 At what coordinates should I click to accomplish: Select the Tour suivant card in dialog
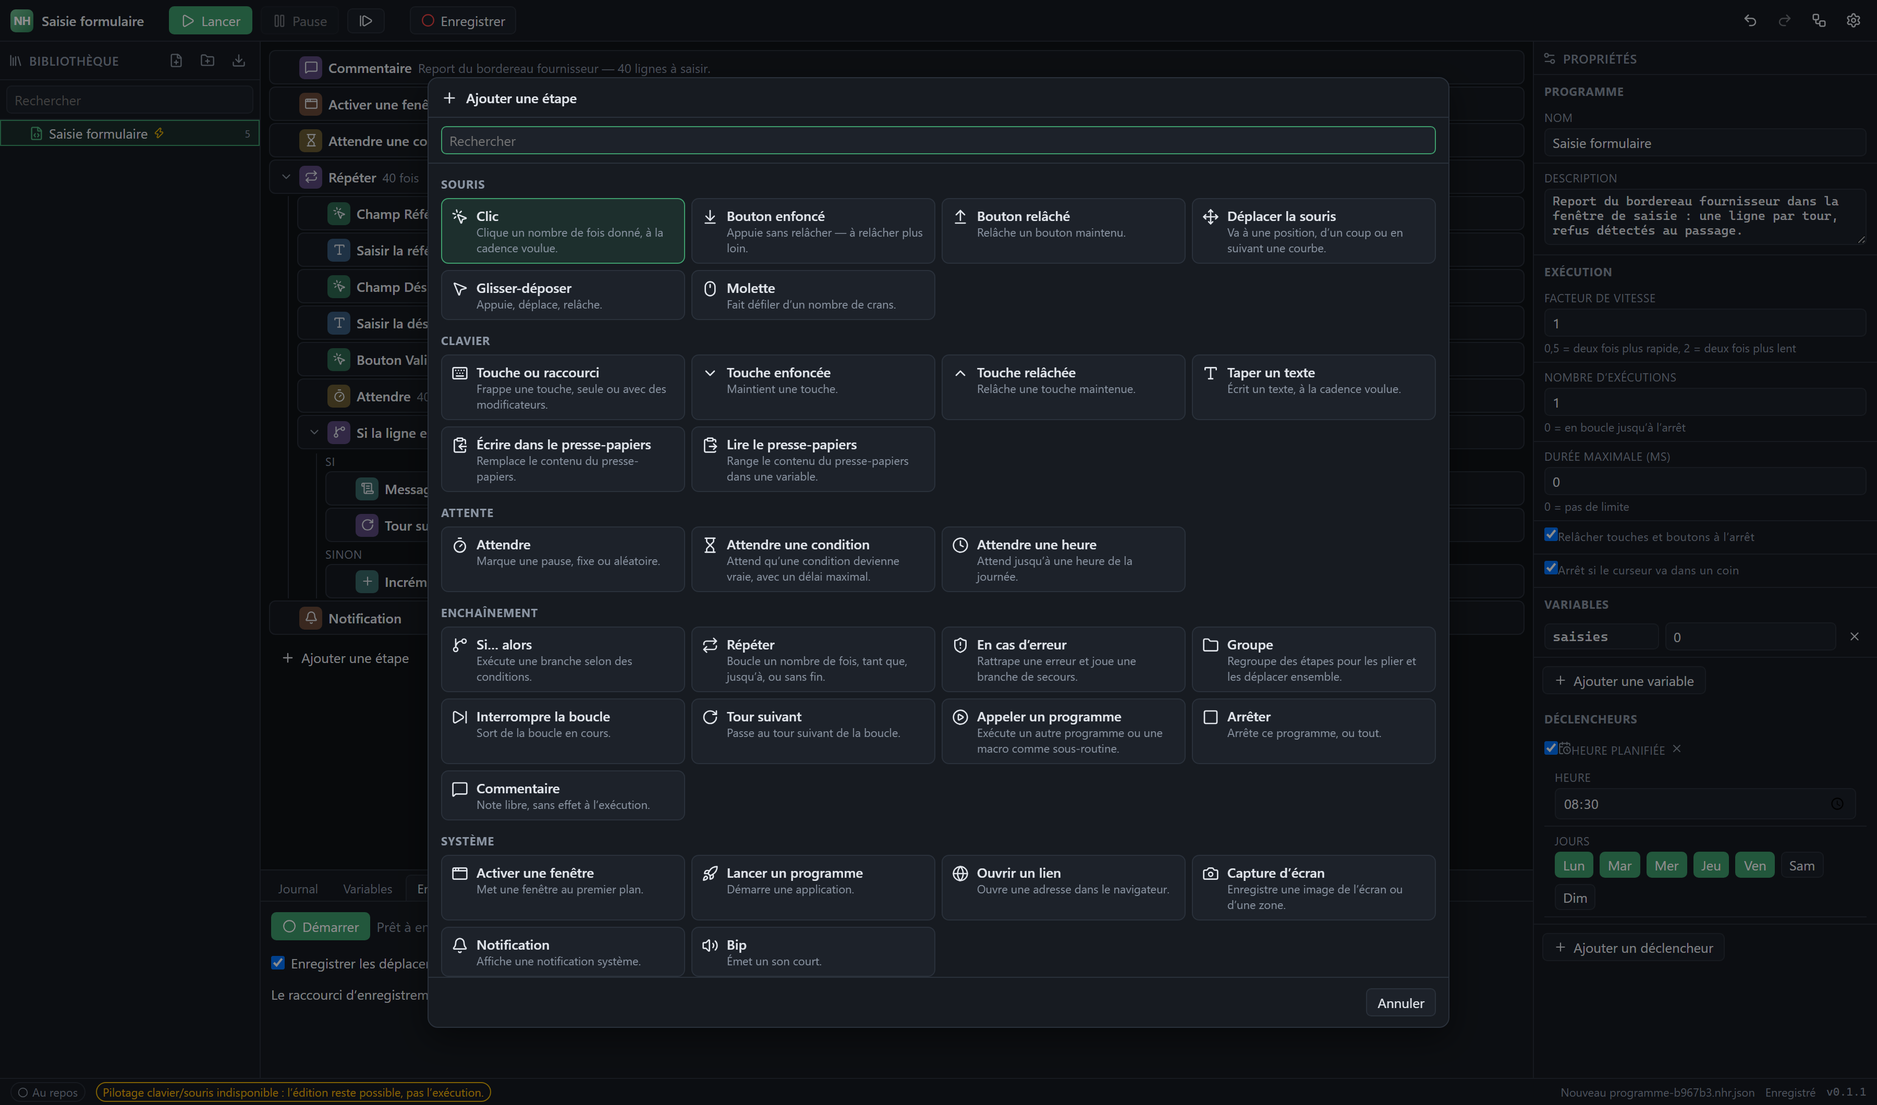(813, 731)
